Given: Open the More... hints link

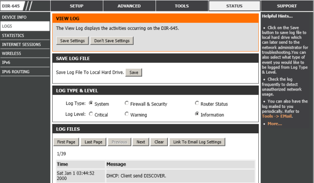Looking at the screenshot, I should pyautogui.click(x=275, y=124).
